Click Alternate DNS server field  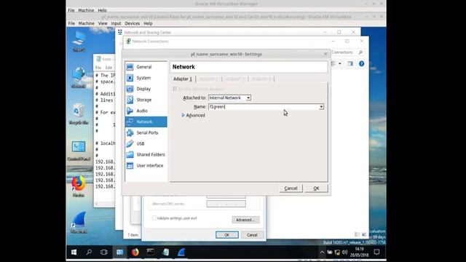click(226, 204)
